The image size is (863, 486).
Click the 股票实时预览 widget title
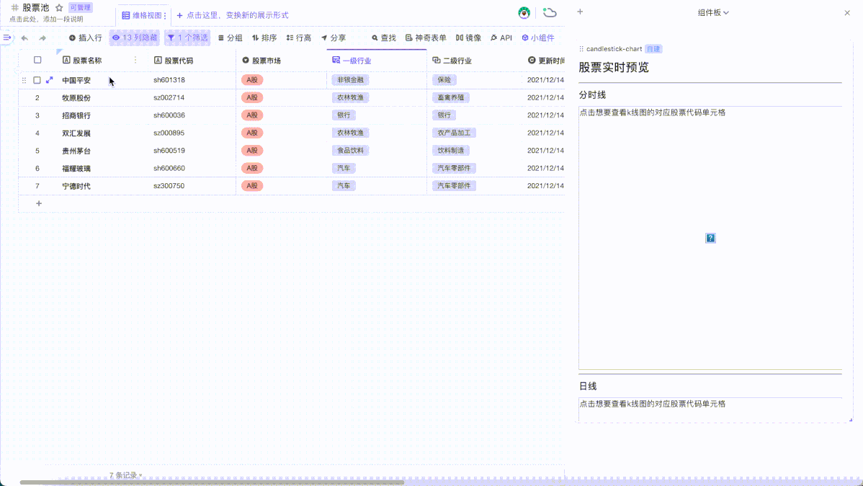tap(614, 67)
